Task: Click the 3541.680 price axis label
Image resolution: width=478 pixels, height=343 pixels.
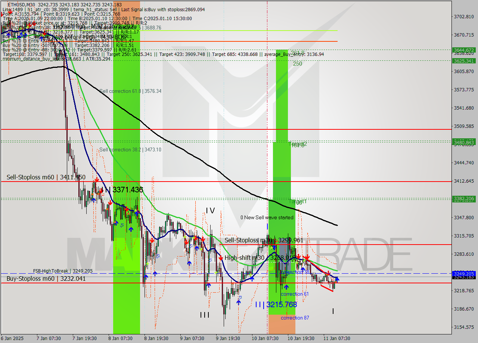Action: coord(464,108)
